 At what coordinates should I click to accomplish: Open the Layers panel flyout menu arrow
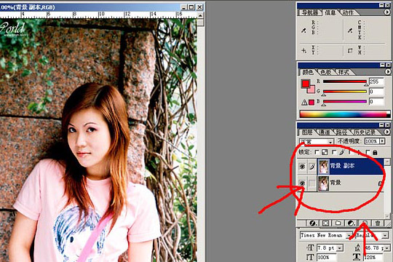(x=387, y=132)
